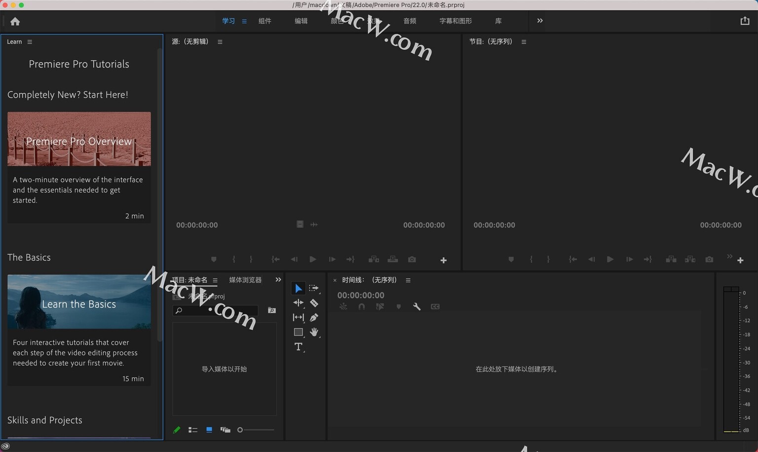The width and height of the screenshot is (758, 452).
Task: Toggle project read-only pencil icon
Action: coord(177,430)
